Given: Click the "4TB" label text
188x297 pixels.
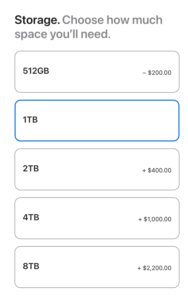Looking at the screenshot, I should [x=31, y=217].
